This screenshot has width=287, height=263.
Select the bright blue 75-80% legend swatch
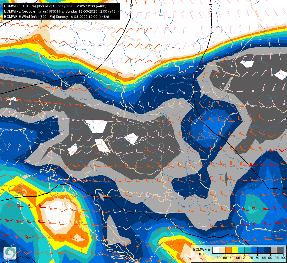(254, 250)
